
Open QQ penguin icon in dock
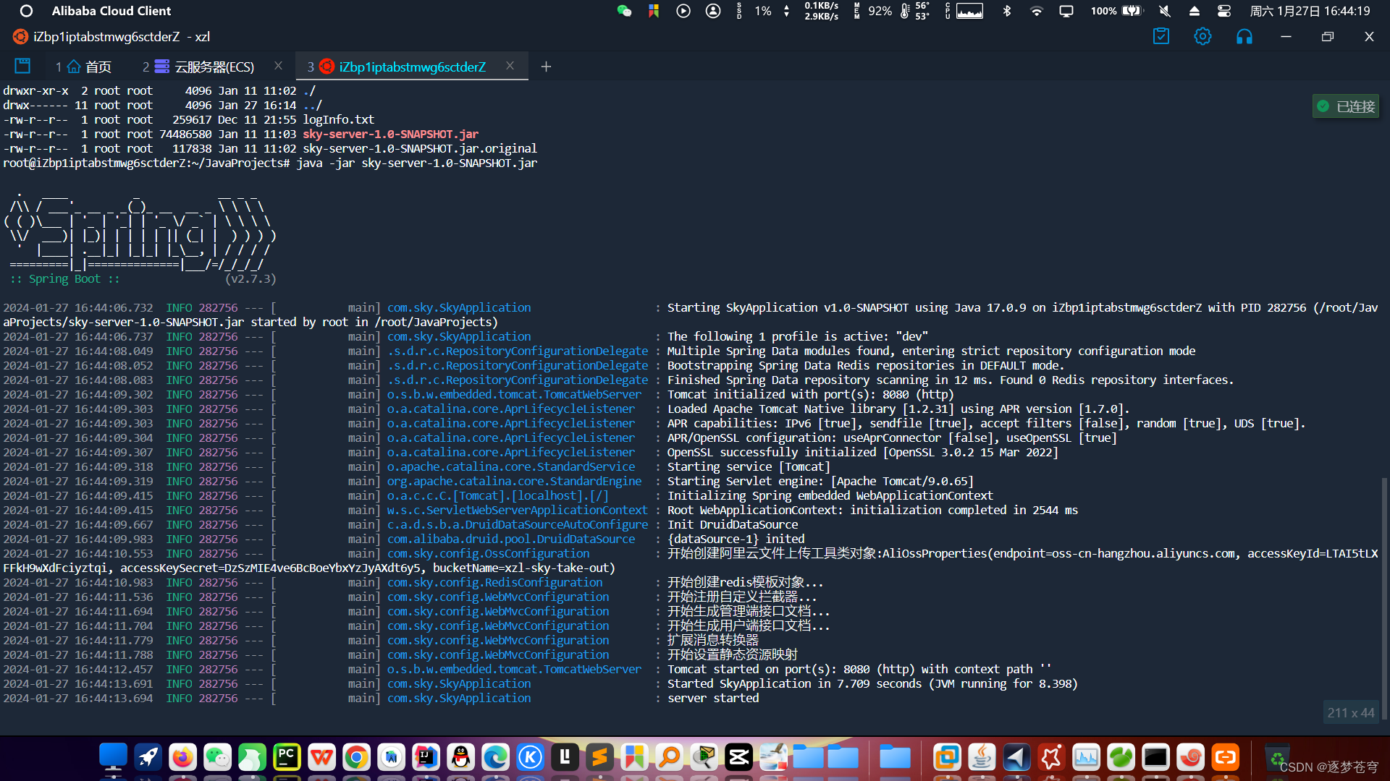[460, 757]
